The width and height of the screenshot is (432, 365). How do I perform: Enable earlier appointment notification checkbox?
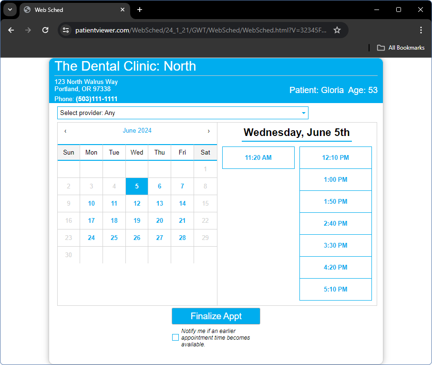point(175,337)
